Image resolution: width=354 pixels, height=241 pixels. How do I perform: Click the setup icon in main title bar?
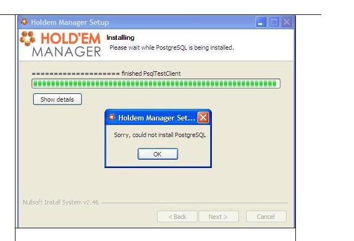(x=24, y=22)
